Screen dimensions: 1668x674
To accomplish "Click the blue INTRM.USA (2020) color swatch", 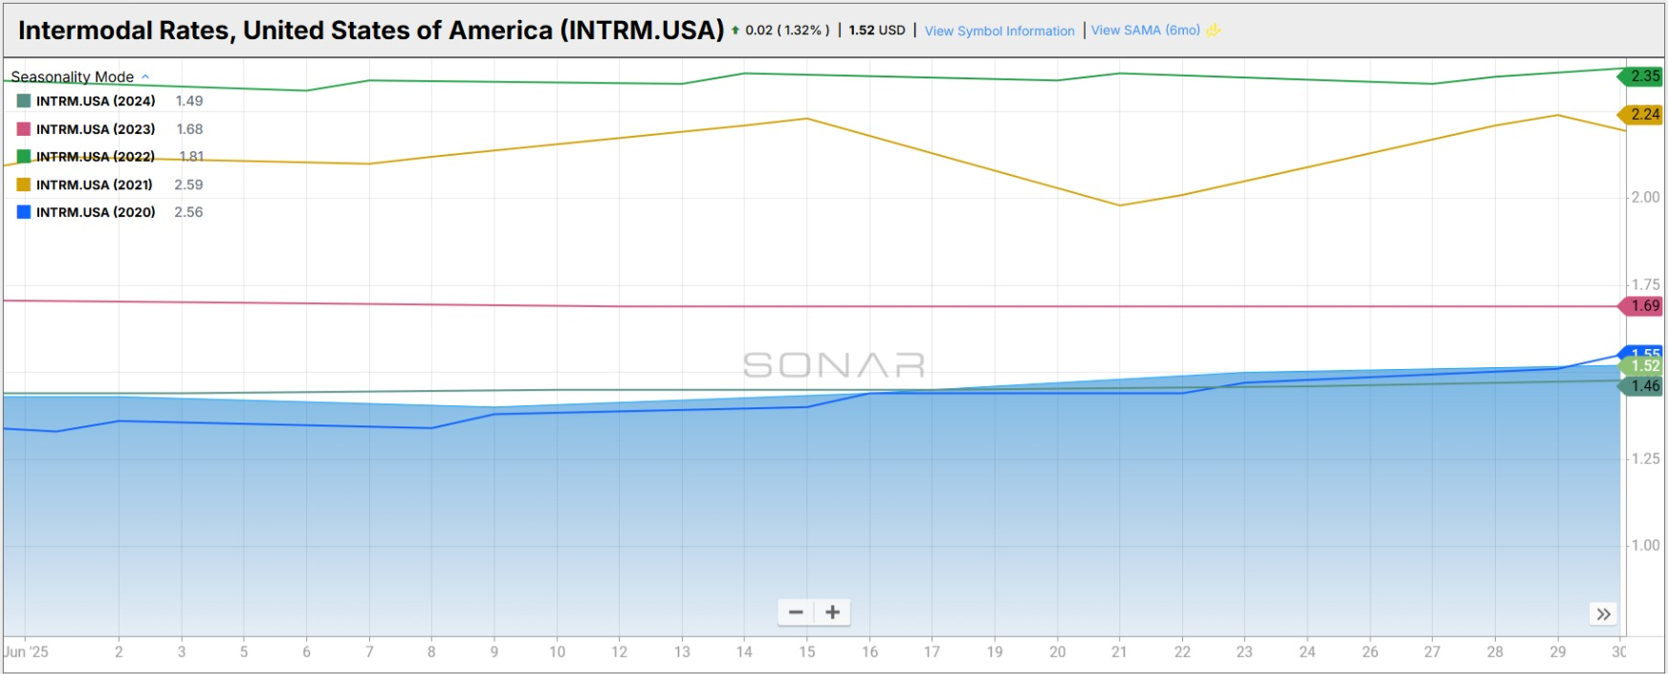I will [24, 212].
